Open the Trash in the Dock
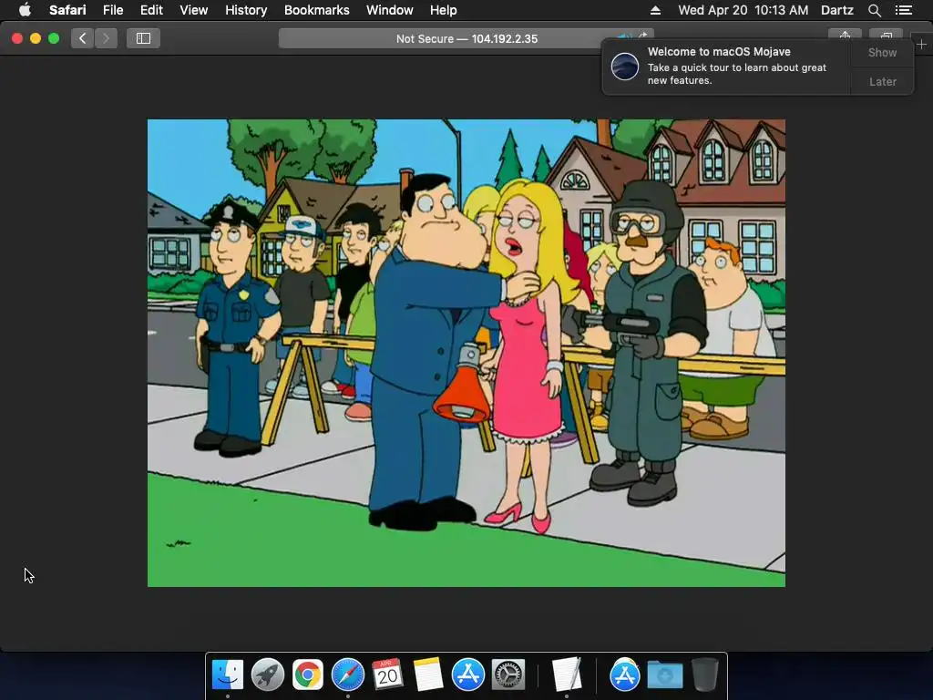 pos(705,674)
